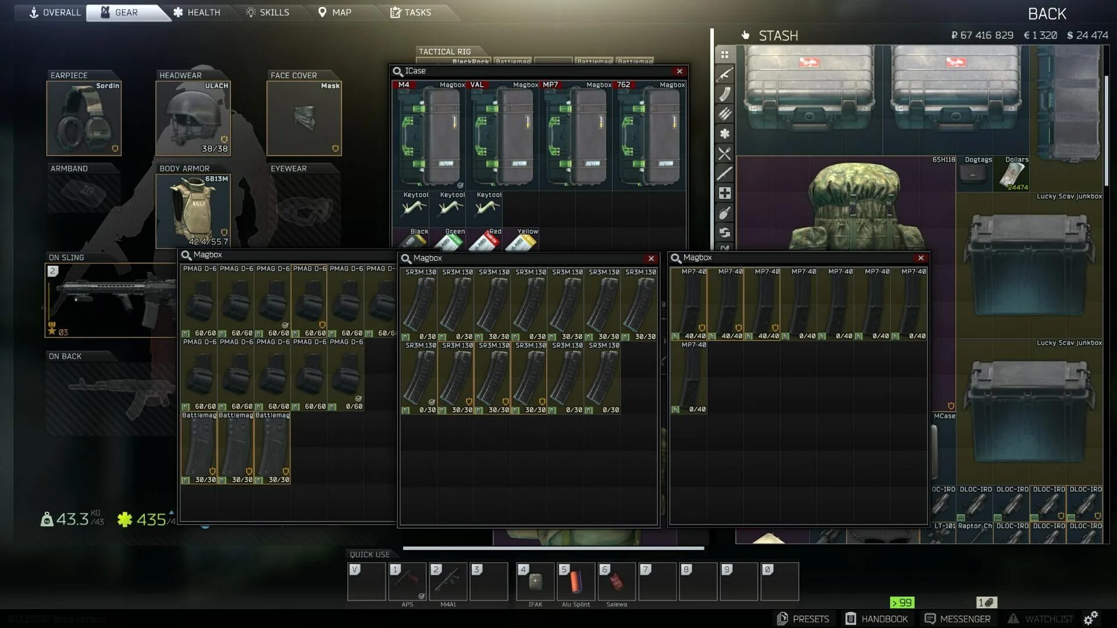
Task: Click the stash hand sort icon
Action: tap(745, 35)
